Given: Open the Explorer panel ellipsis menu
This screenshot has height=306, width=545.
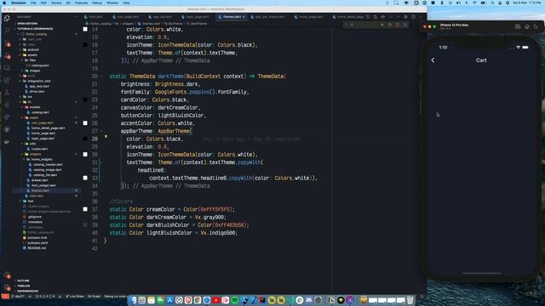Looking at the screenshot, I should (x=75, y=17).
